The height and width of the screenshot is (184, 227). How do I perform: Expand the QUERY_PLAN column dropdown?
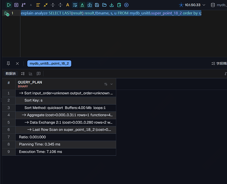click(x=111, y=84)
